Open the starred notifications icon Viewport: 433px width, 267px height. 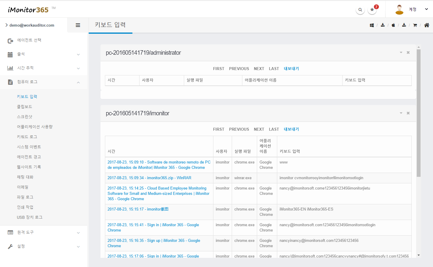pyautogui.click(x=372, y=10)
